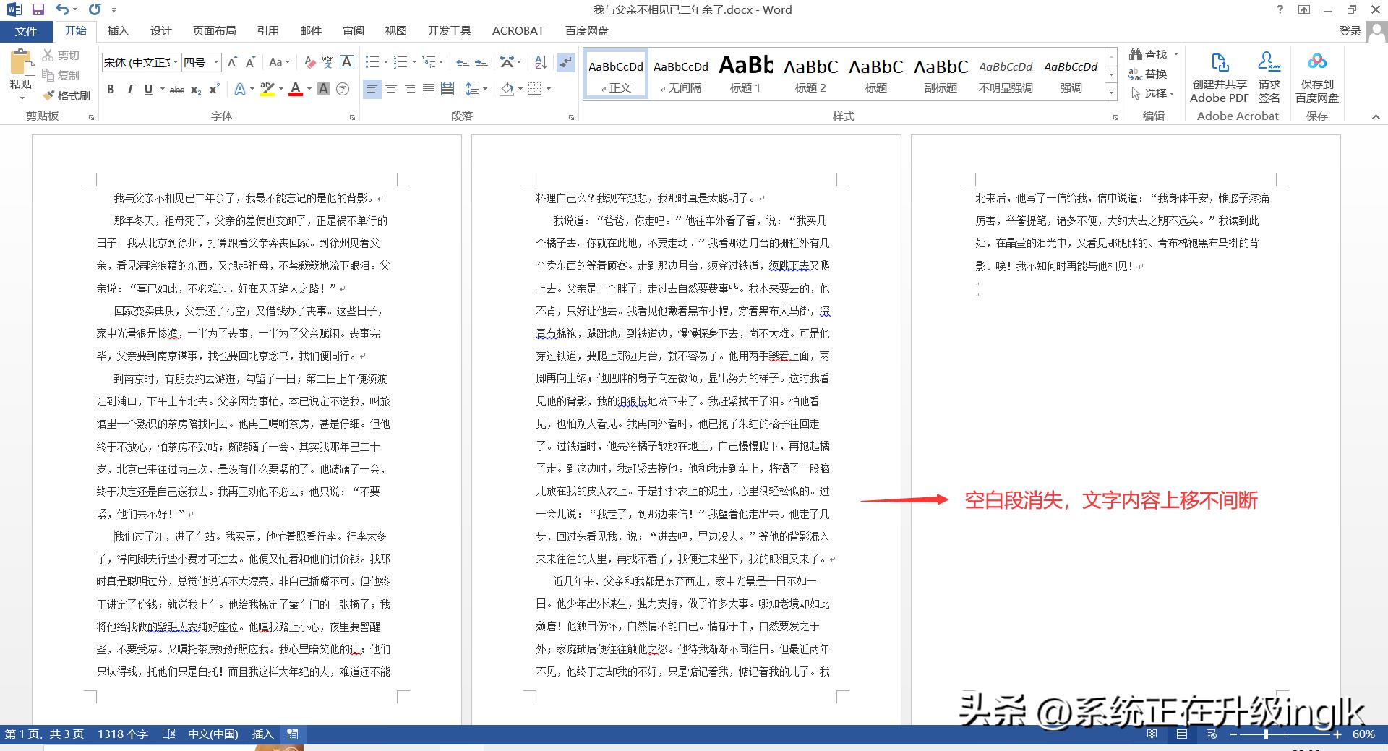
Task: Apply the 无间隔 (No Spacing) style
Action: pyautogui.click(x=680, y=74)
